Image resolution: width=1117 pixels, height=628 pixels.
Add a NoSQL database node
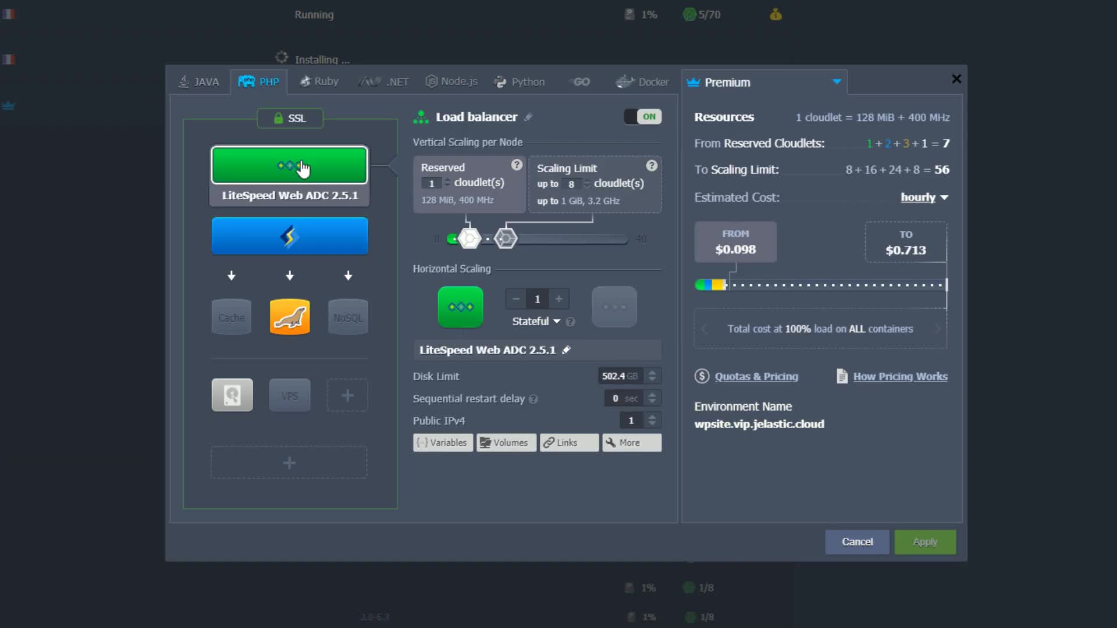point(347,317)
